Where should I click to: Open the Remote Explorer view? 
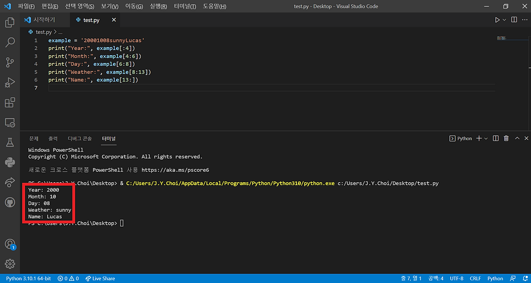10,122
